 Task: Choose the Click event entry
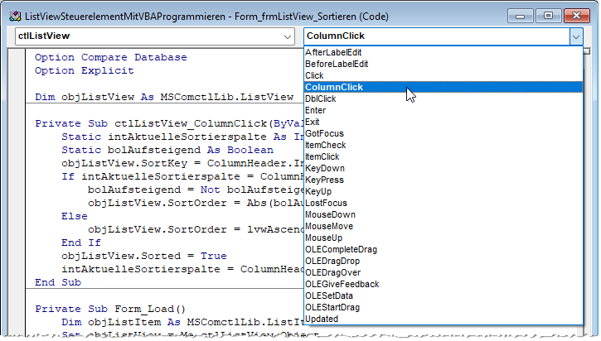pyautogui.click(x=315, y=75)
